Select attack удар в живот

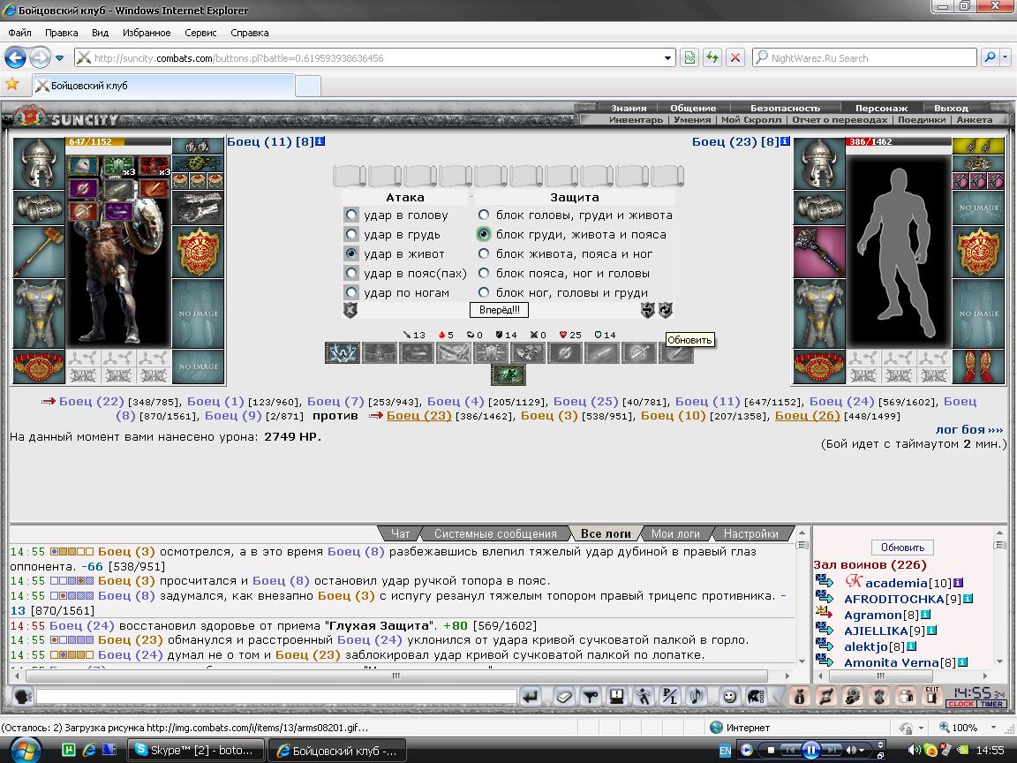coord(351,253)
